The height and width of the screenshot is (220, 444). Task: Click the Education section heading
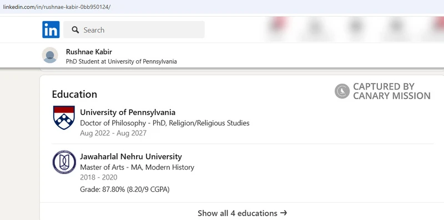tap(74, 94)
